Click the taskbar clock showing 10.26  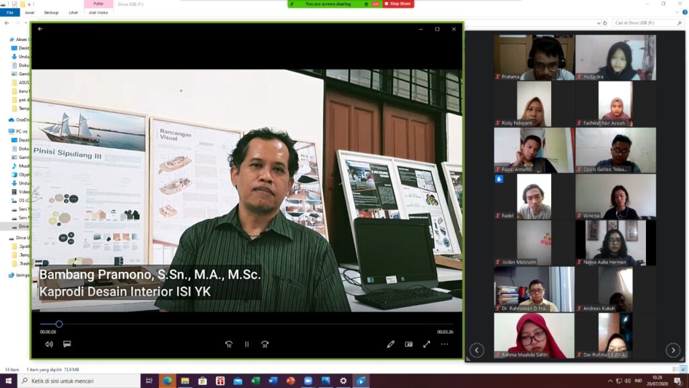point(657,381)
